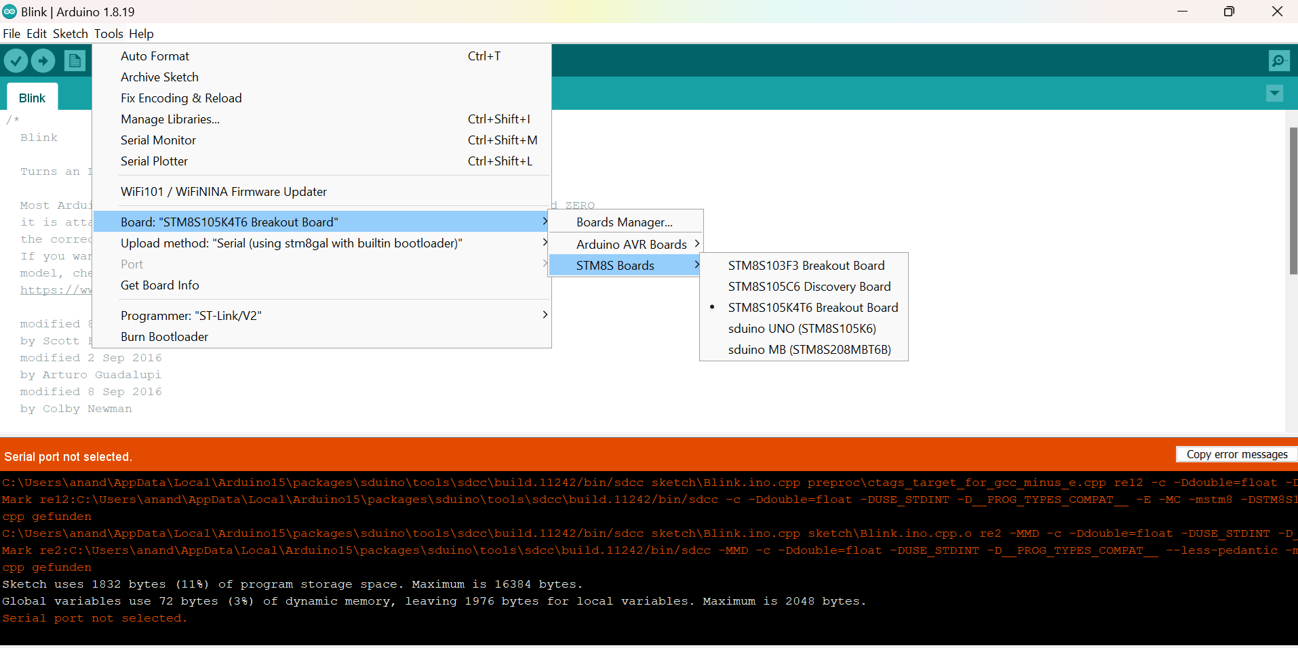1298x648 pixels.
Task: Launch the Serial Plotter menu entry
Action: pos(321,161)
